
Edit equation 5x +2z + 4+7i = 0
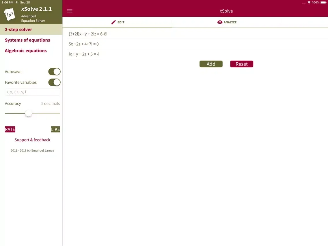198,44
